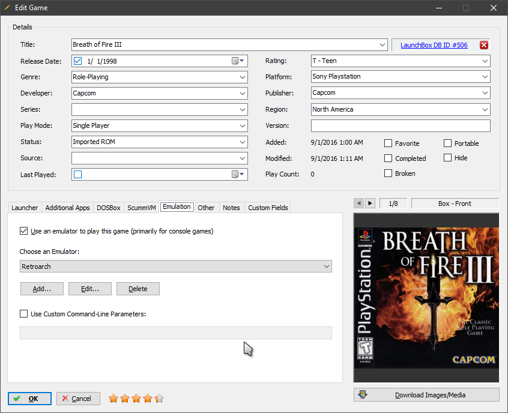Viewport: 508px width, 413px height.
Task: Mark the game as Favorite
Action: [x=388, y=143]
